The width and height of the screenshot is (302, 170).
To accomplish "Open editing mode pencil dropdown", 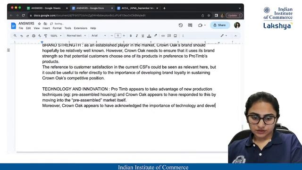I will coord(224,36).
